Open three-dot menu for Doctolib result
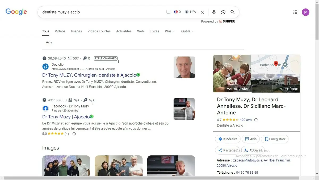 pyautogui.click(x=119, y=62)
